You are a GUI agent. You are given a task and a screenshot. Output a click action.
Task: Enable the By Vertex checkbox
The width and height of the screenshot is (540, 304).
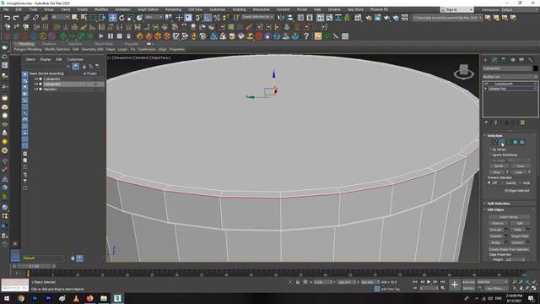[490, 149]
